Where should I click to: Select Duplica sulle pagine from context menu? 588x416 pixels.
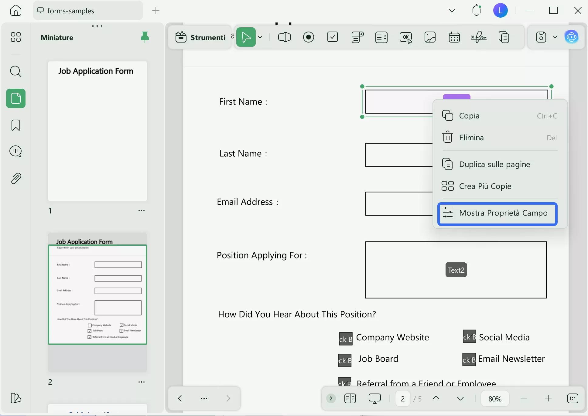point(494,165)
